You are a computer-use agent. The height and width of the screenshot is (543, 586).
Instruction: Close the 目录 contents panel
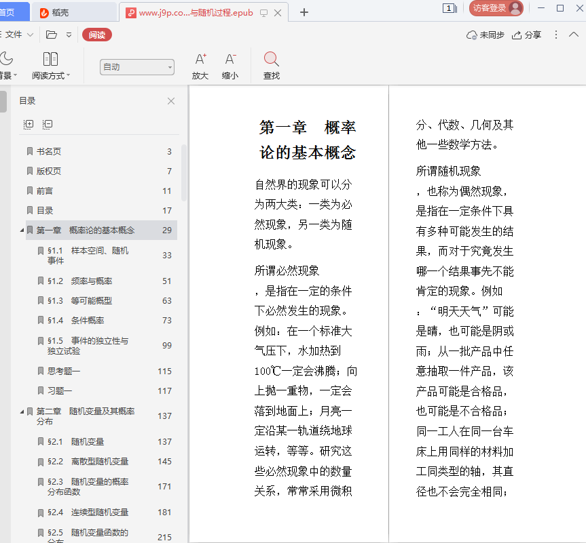point(171,101)
